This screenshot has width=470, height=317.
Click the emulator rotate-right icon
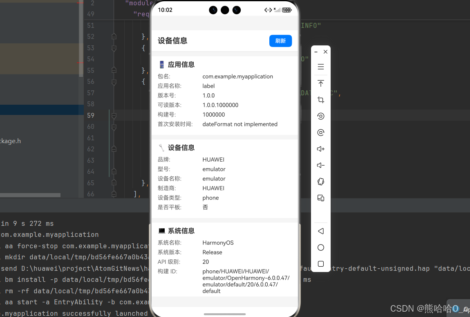coord(321,133)
